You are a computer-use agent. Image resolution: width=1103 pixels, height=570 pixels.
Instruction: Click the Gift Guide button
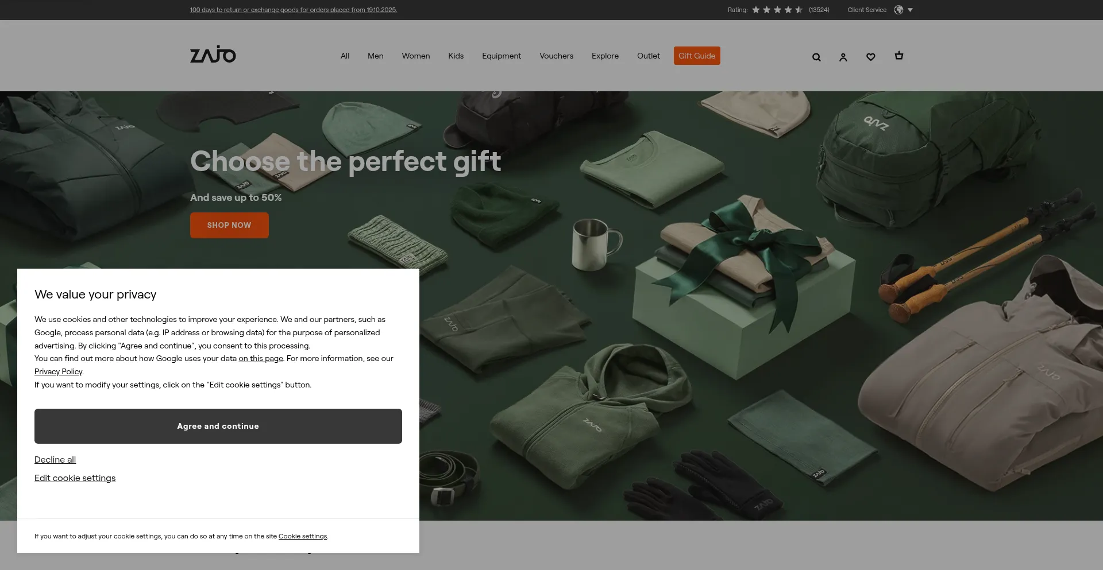coord(696,56)
